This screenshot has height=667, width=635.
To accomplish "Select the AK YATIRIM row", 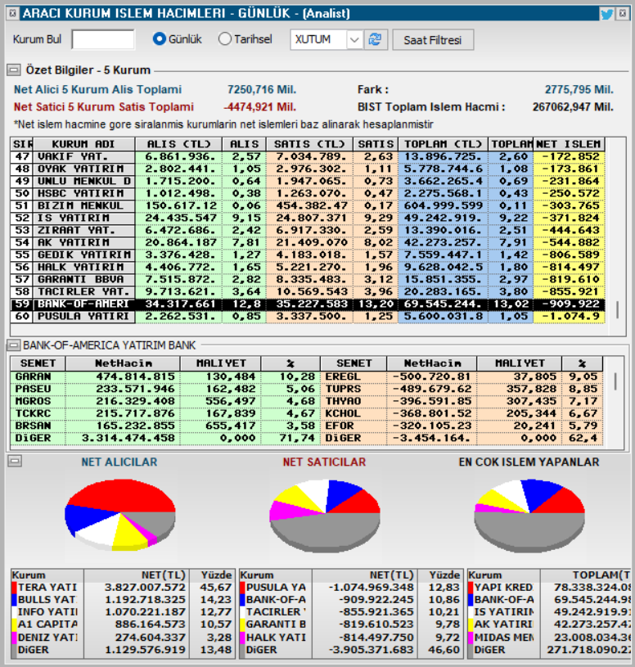I will click(307, 243).
